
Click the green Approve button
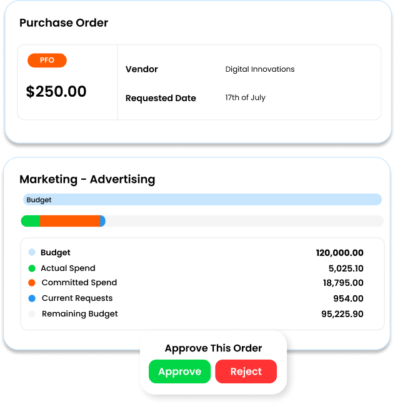click(x=179, y=371)
